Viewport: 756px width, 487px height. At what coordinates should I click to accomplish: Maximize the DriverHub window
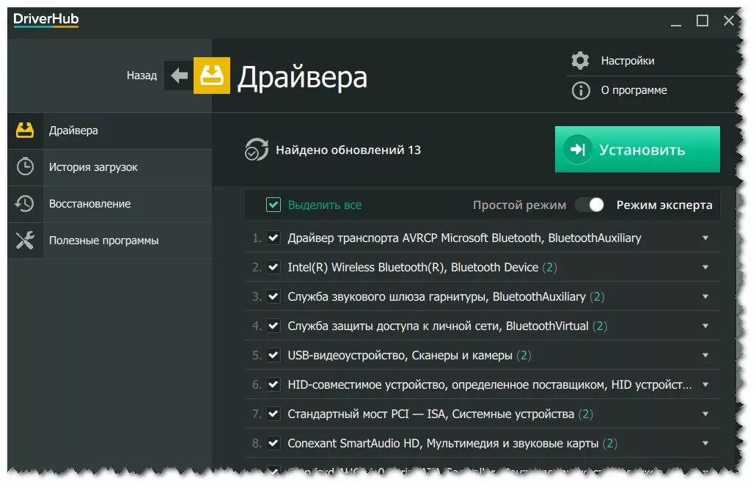(702, 21)
